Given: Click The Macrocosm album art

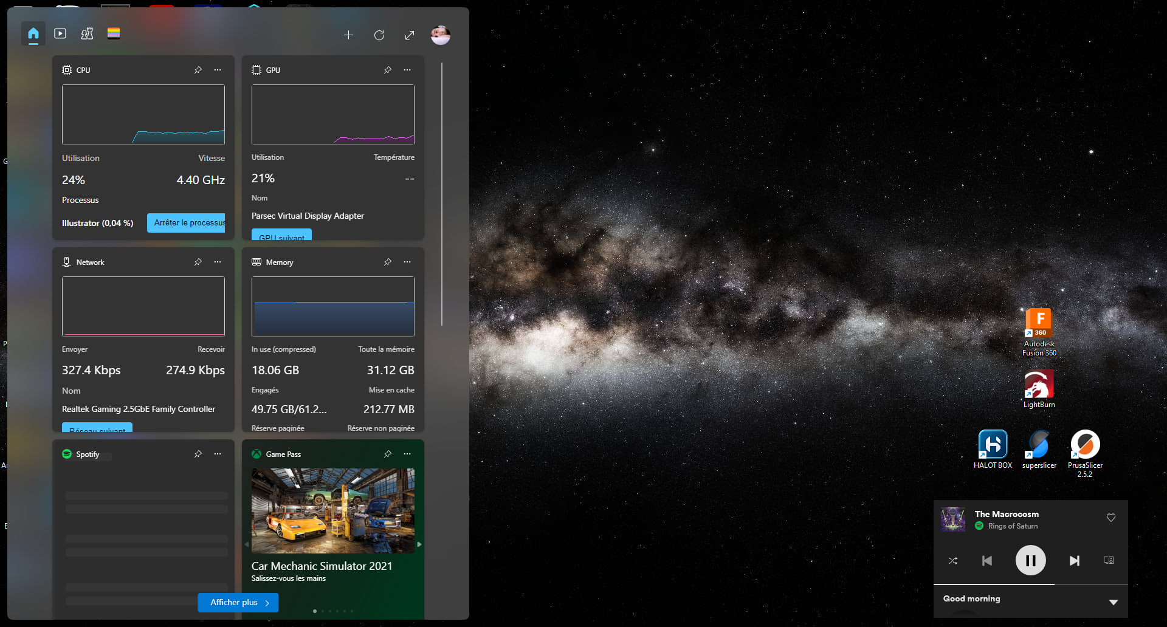Looking at the screenshot, I should point(953,519).
